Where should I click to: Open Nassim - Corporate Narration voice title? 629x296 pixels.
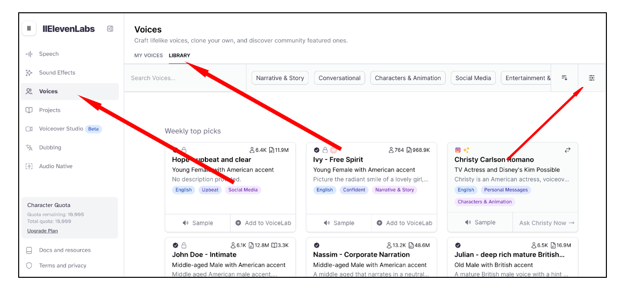pyautogui.click(x=362, y=255)
